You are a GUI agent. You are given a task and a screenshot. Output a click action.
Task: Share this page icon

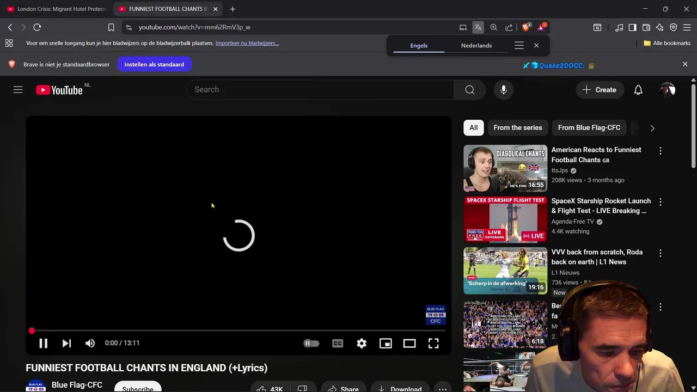pos(509,27)
